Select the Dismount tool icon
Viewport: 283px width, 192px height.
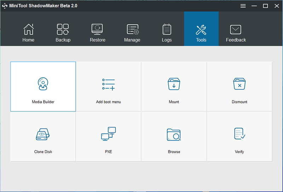[239, 84]
